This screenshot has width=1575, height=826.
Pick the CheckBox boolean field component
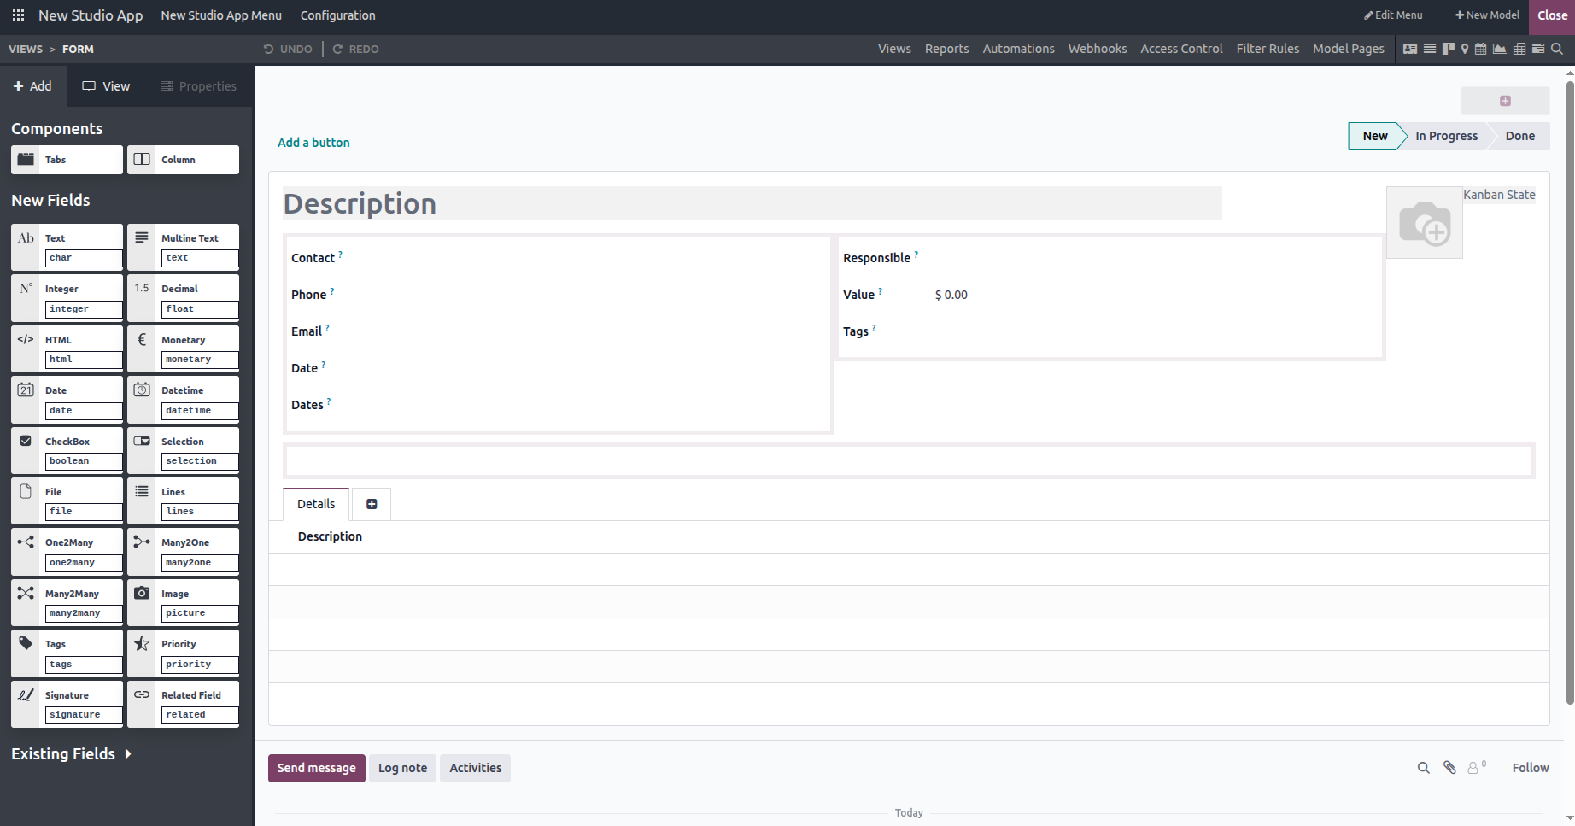67,450
